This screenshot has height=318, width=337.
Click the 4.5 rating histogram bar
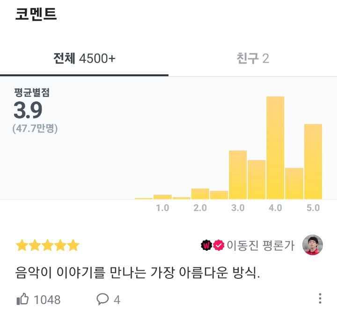(x=294, y=184)
